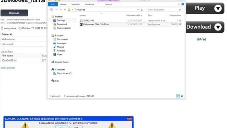The height and width of the screenshot is (128, 227).
Task: Click the File name column header
Action: tap(7, 55)
